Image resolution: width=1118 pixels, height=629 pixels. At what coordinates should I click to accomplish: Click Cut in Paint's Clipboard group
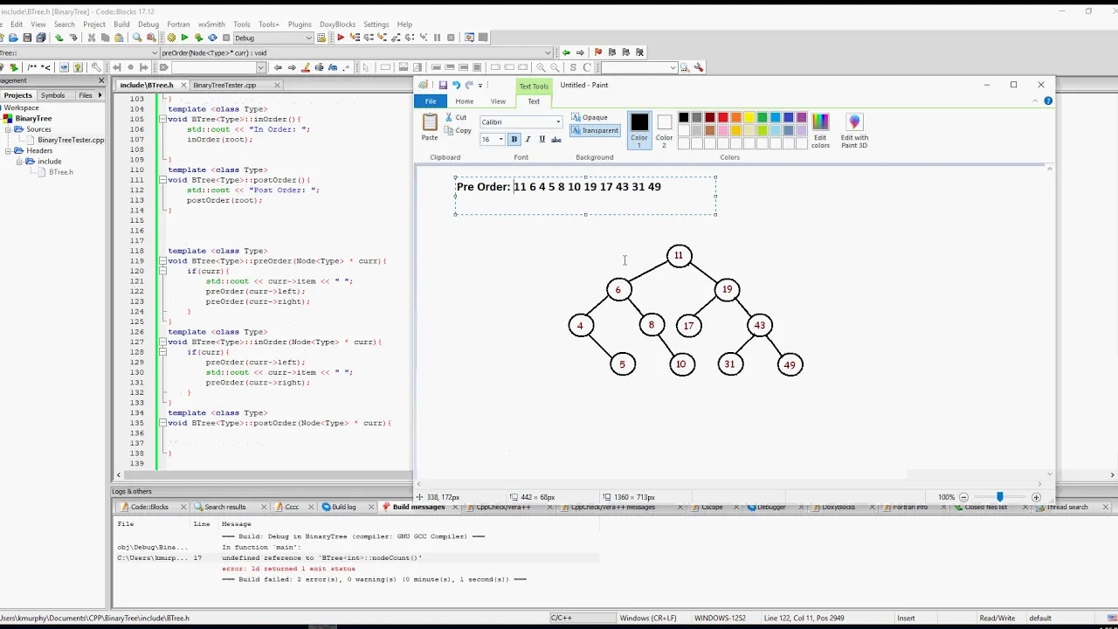[456, 117]
